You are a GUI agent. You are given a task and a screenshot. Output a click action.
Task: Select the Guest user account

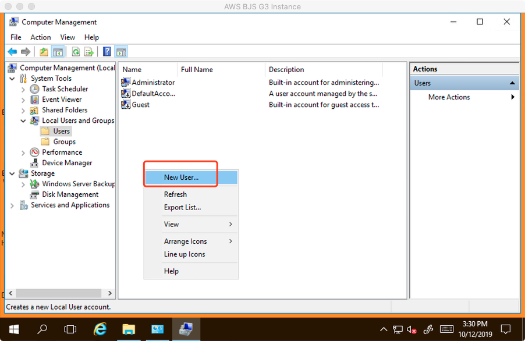[x=140, y=105]
